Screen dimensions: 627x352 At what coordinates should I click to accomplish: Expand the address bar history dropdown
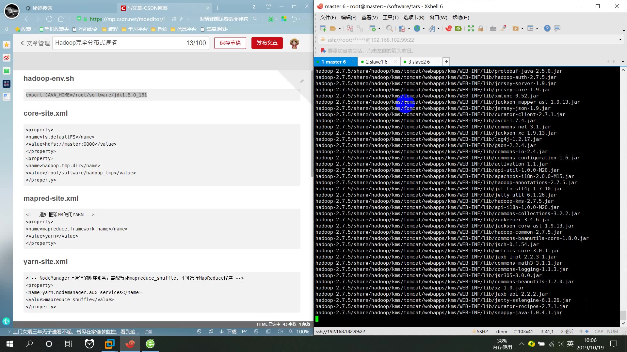coord(620,40)
